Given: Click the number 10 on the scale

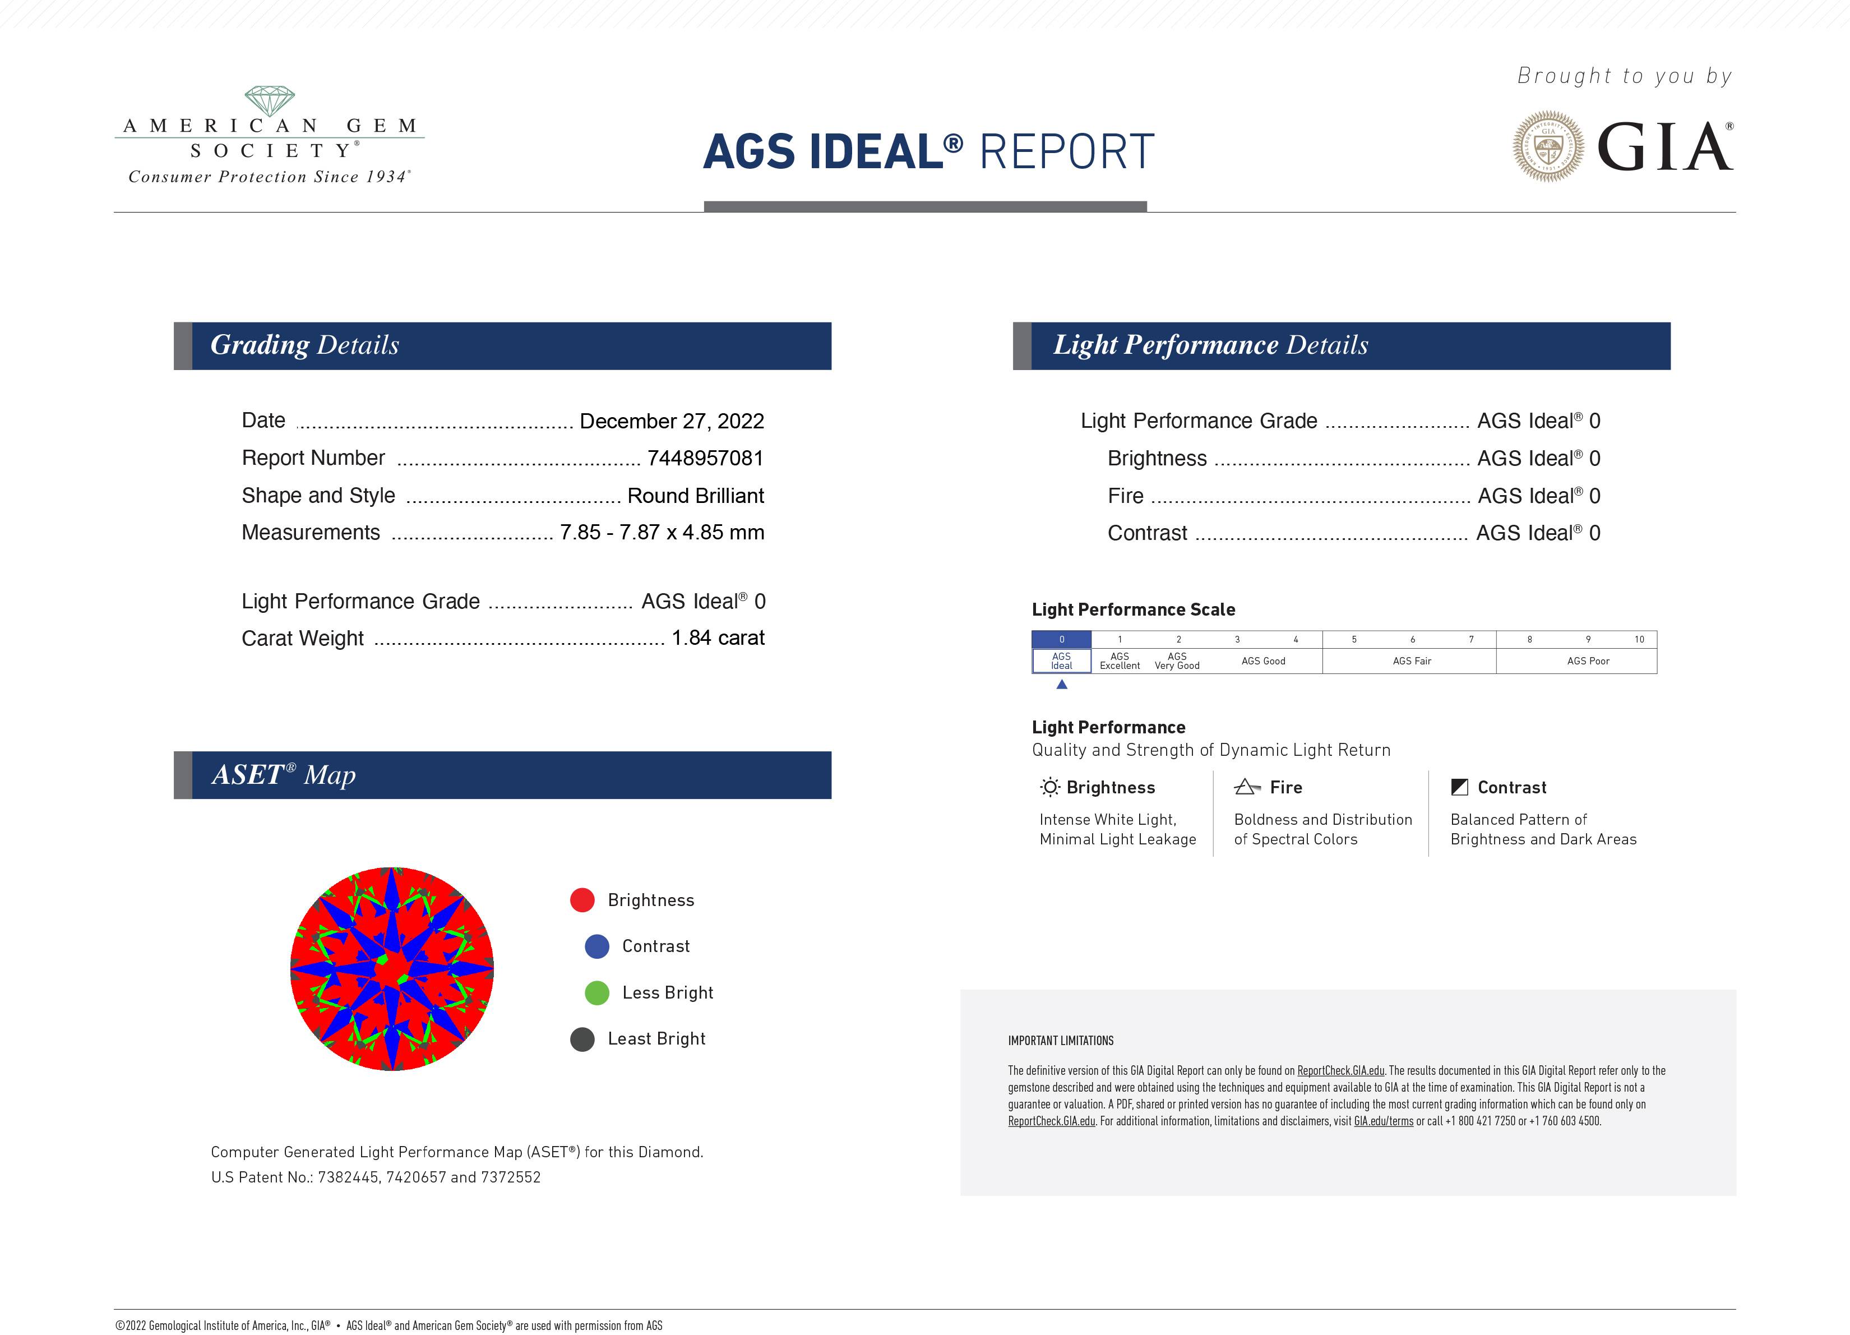Looking at the screenshot, I should (1640, 640).
